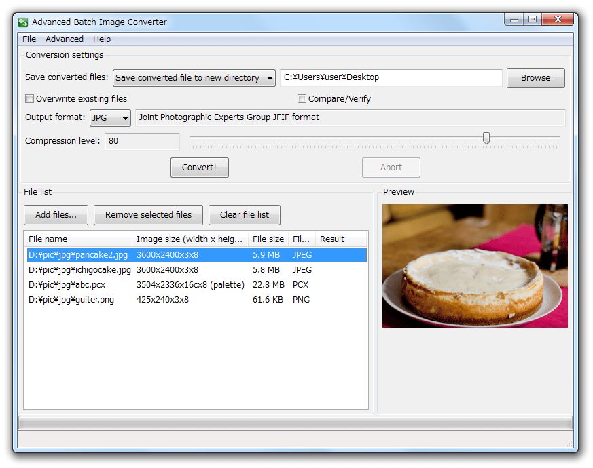Click the PNG file type cell
The height and width of the screenshot is (468, 593).
(301, 300)
